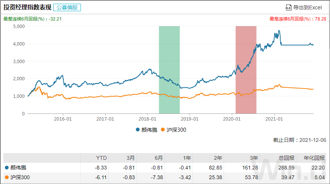Click 沪深300 6月 value -7.38
Image resolution: width=330 pixels, height=184 pixels.
click(x=157, y=177)
